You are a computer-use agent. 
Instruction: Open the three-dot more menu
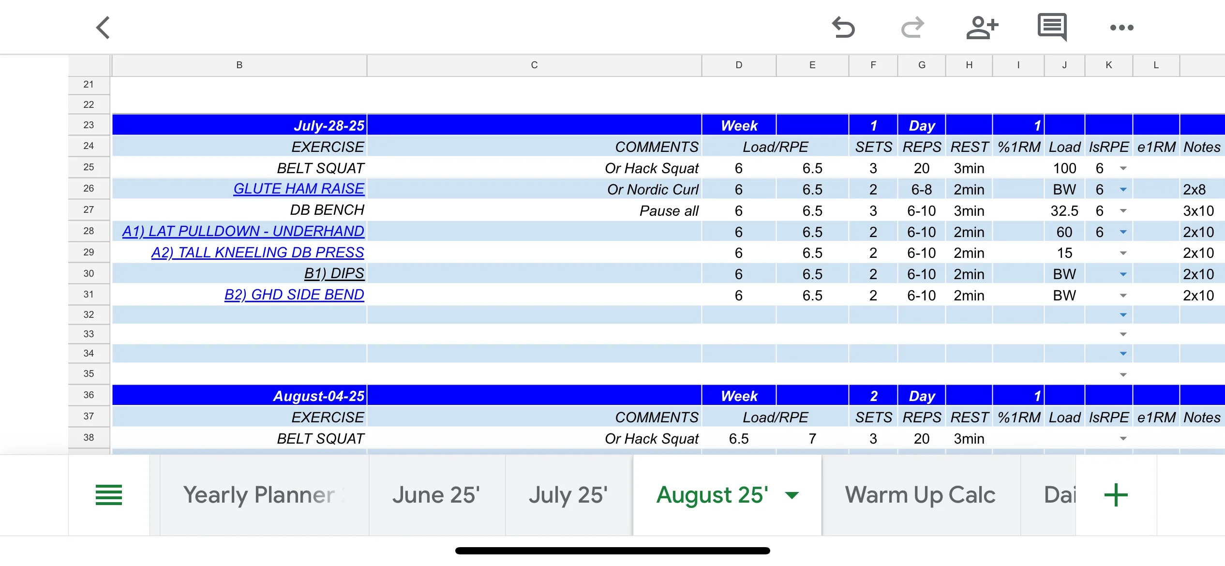point(1121,28)
